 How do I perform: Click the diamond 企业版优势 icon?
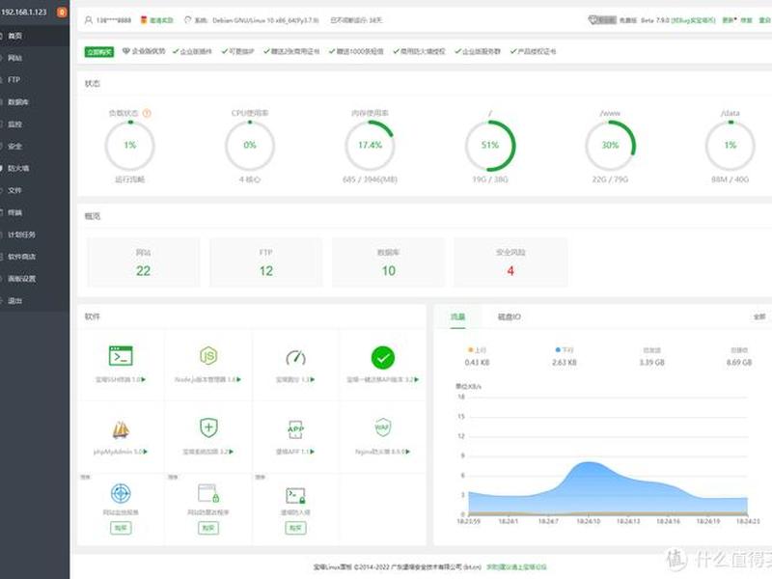pyautogui.click(x=126, y=51)
